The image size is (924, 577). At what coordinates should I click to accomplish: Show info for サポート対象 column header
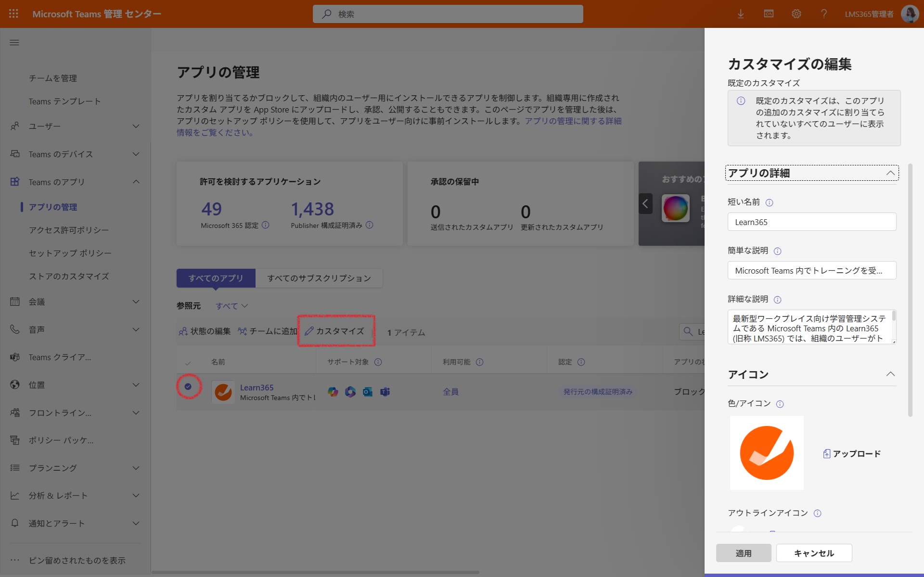click(378, 362)
